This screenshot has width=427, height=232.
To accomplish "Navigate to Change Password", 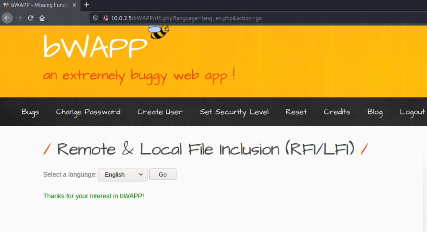I will pos(88,112).
